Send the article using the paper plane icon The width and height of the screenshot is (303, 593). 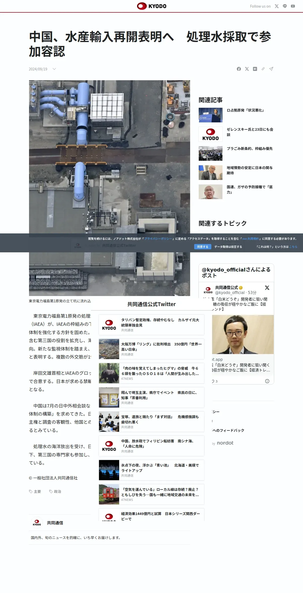[x=271, y=69]
